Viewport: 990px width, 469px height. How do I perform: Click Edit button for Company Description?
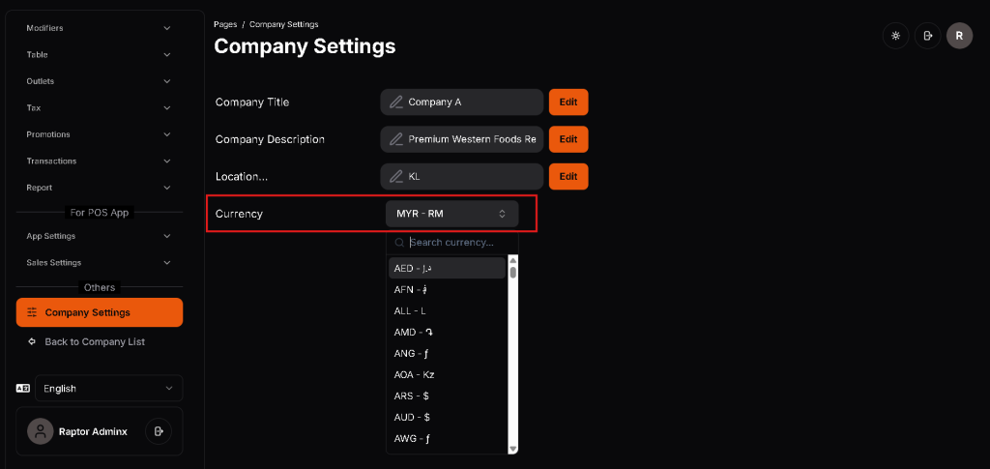(x=568, y=139)
